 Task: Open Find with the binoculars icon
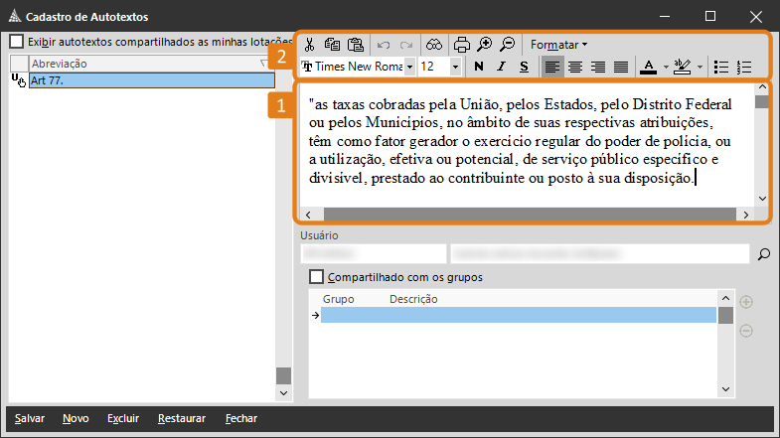coord(434,45)
